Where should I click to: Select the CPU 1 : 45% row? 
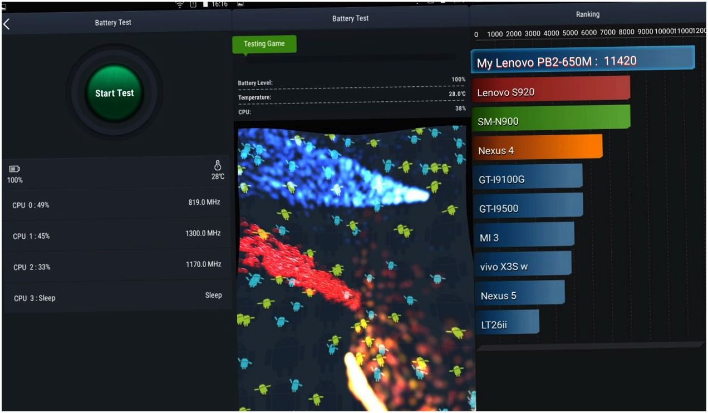pos(117,234)
